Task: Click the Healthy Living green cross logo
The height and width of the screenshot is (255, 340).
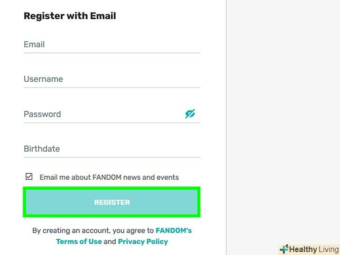Action: 284,249
